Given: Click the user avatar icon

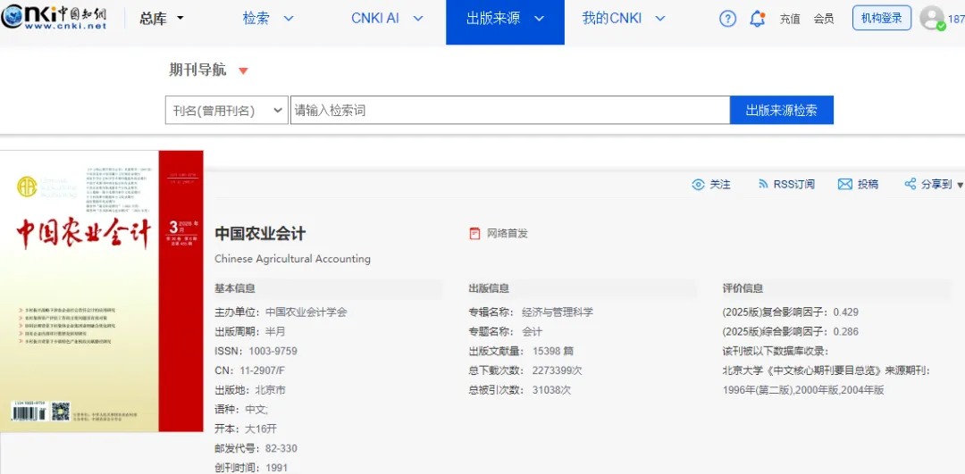Looking at the screenshot, I should coord(932,18).
